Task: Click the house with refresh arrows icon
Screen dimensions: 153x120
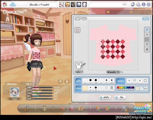Action: point(108,108)
